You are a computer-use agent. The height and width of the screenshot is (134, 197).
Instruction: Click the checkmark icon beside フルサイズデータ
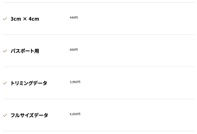[5, 115]
